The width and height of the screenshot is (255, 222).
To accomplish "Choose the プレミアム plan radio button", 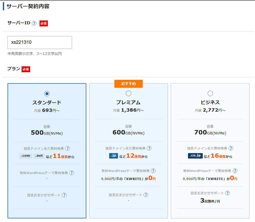I will click(x=128, y=93).
